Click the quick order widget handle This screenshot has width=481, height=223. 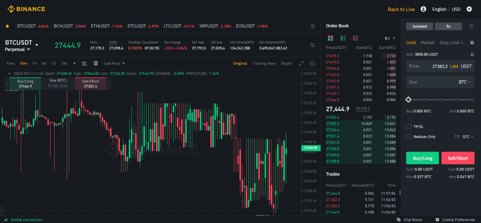point(6,84)
